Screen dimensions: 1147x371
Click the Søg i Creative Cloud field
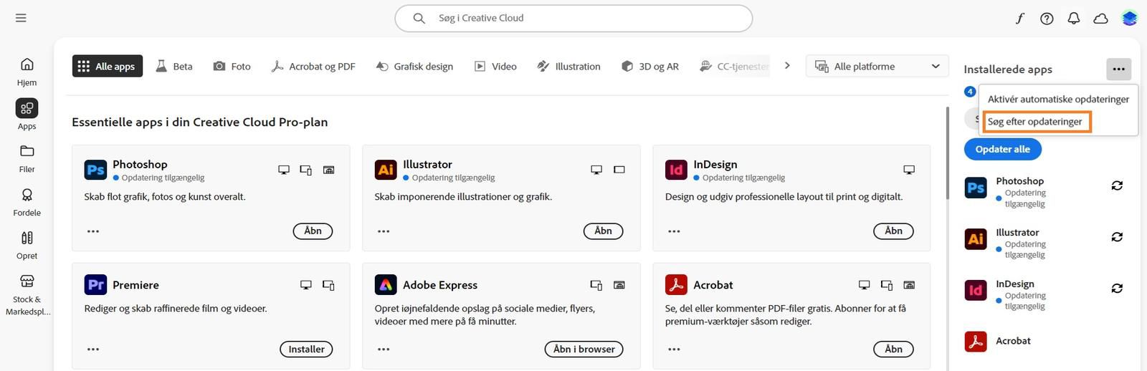(x=573, y=18)
